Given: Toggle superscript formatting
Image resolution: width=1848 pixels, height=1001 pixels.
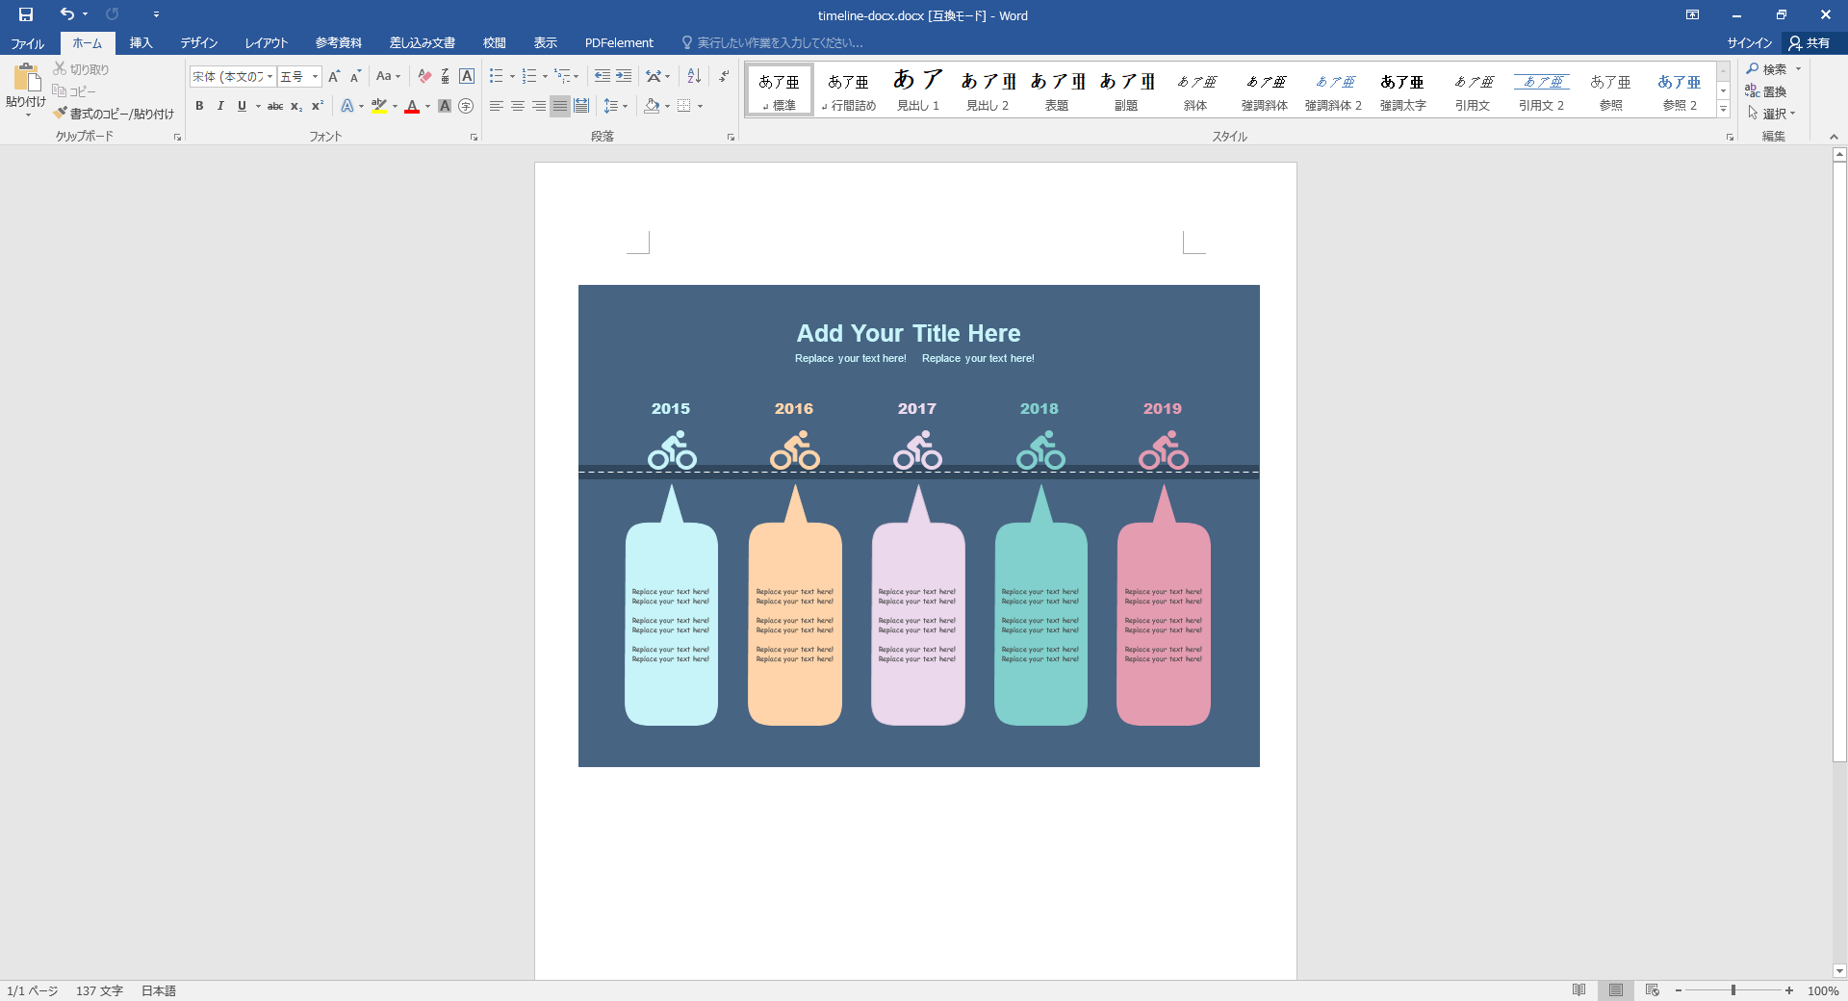Looking at the screenshot, I should 317,106.
